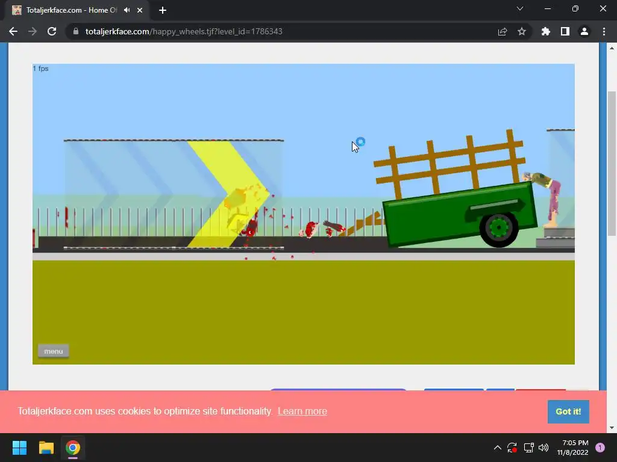Image resolution: width=617 pixels, height=462 pixels.
Task: Open the volume tray icon
Action: pos(543,448)
